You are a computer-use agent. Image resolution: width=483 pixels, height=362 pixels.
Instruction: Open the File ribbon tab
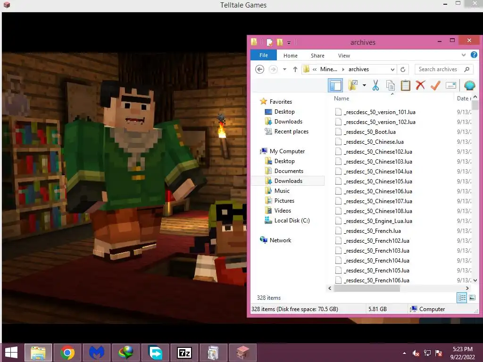[263, 55]
